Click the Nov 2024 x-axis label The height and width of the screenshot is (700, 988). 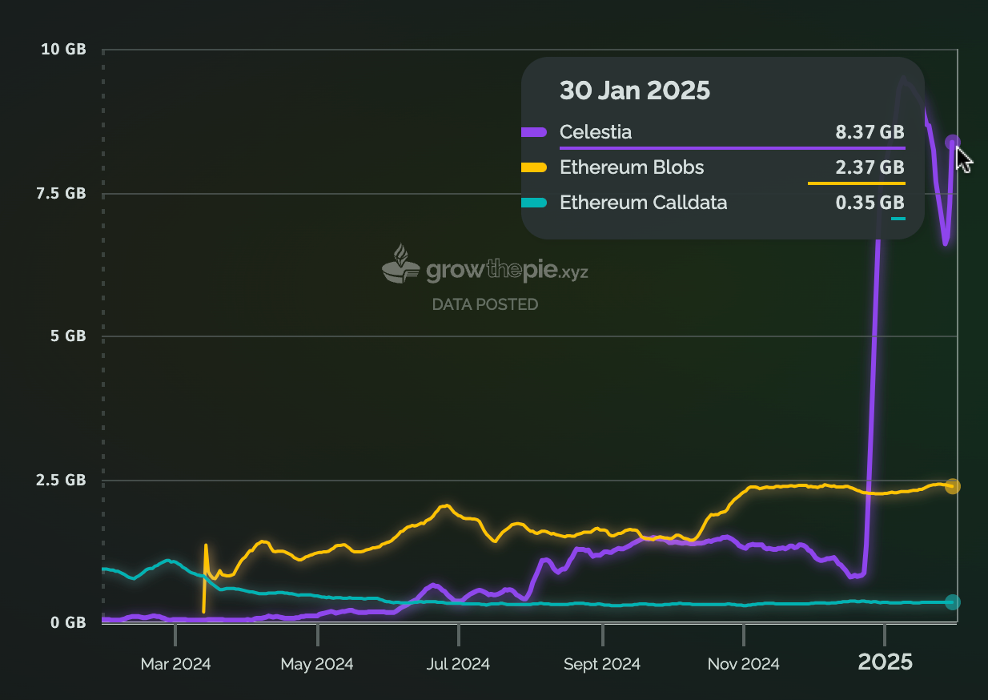coord(744,664)
